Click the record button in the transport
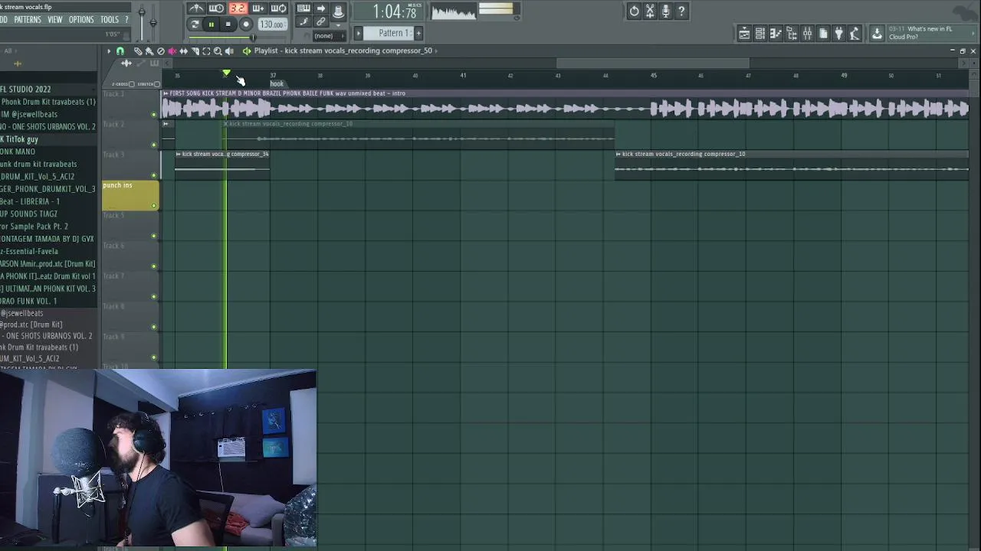Screen dimensions: 981x551 (246, 24)
